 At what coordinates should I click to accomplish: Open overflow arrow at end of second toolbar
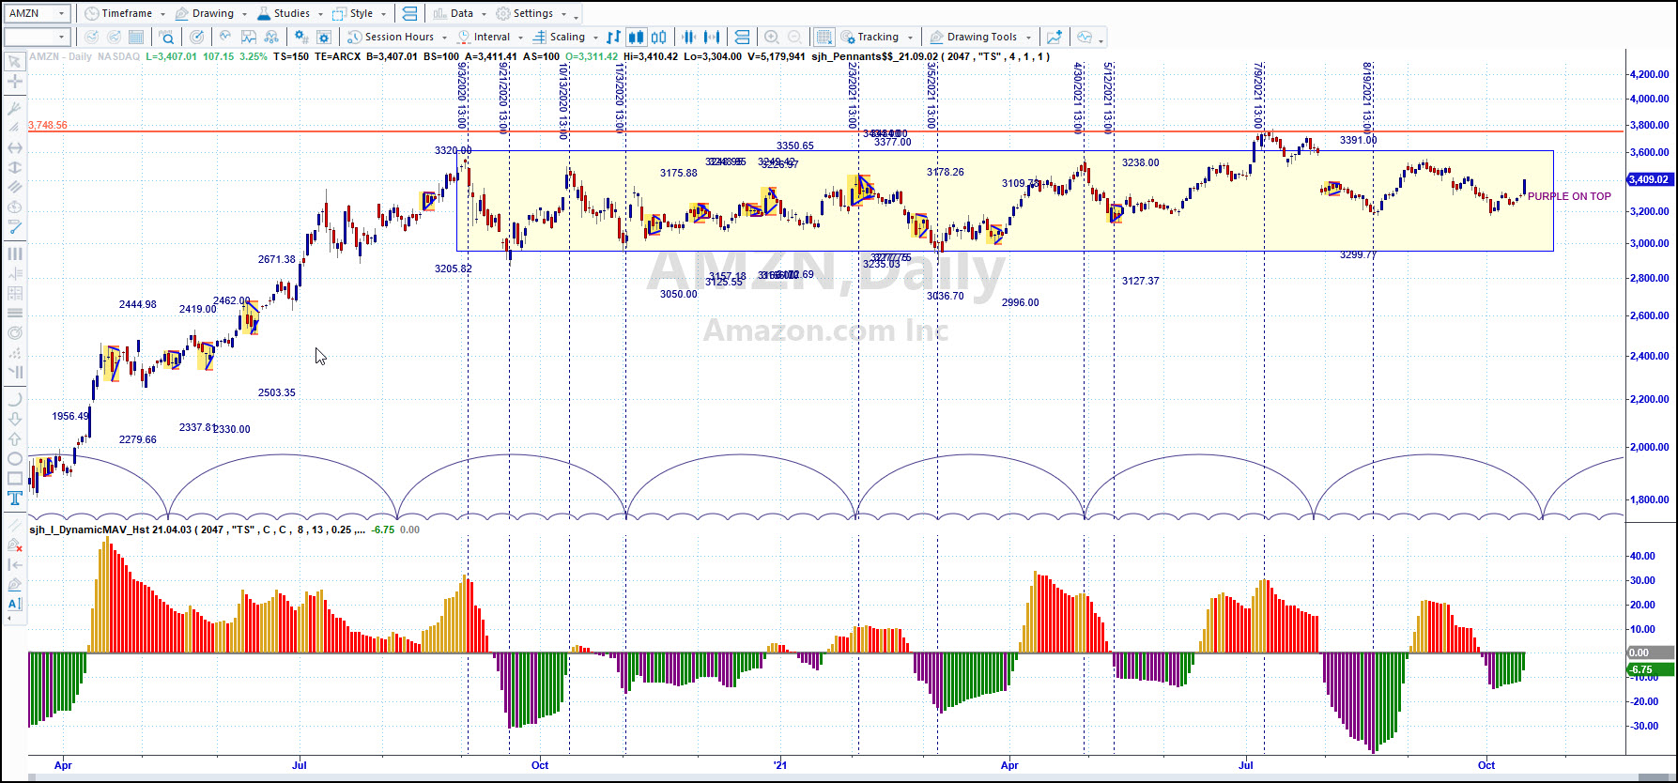tap(1101, 39)
